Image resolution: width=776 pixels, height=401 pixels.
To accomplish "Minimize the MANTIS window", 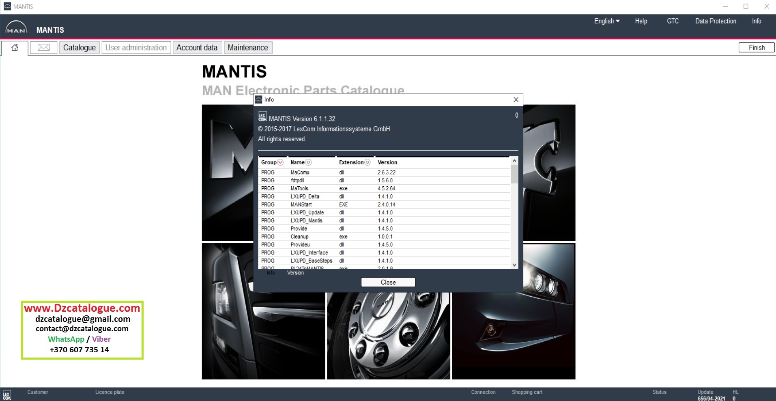I will 725,6.
